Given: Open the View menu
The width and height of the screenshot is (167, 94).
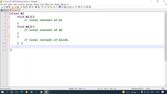Looking at the screenshot, I should (x=15, y=4).
